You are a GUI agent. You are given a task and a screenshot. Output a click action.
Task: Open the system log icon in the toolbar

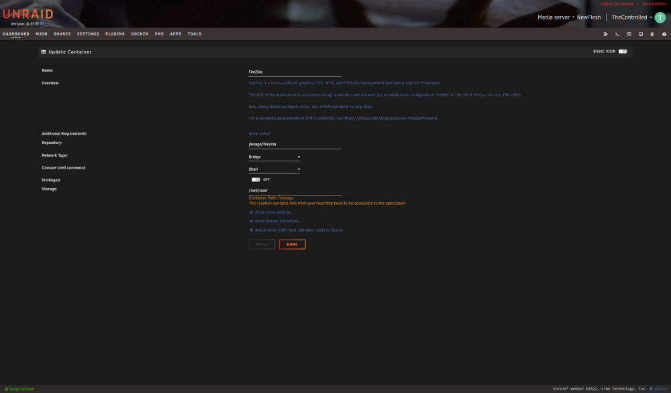click(652, 34)
